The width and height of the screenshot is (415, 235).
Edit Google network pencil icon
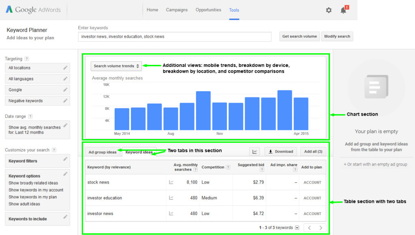coord(65,90)
